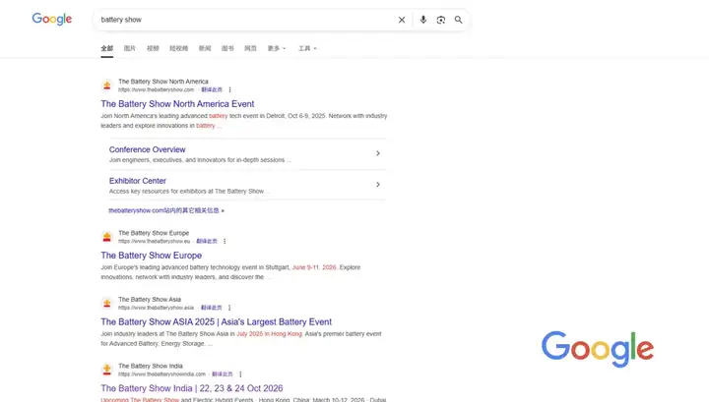Open the Exhibitor Center sitelink
The image size is (709, 402).
click(138, 181)
